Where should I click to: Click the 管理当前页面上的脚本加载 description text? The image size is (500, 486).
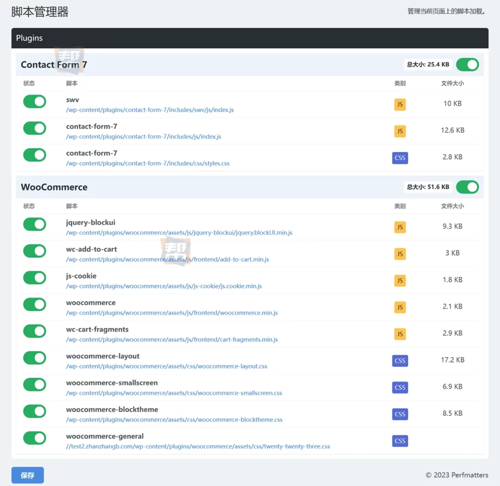(447, 12)
